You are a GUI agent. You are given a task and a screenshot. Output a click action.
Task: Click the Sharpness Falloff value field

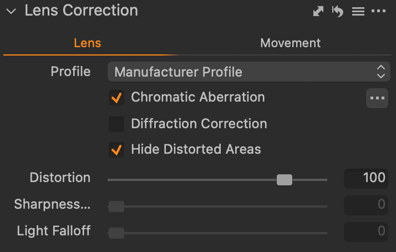365,205
